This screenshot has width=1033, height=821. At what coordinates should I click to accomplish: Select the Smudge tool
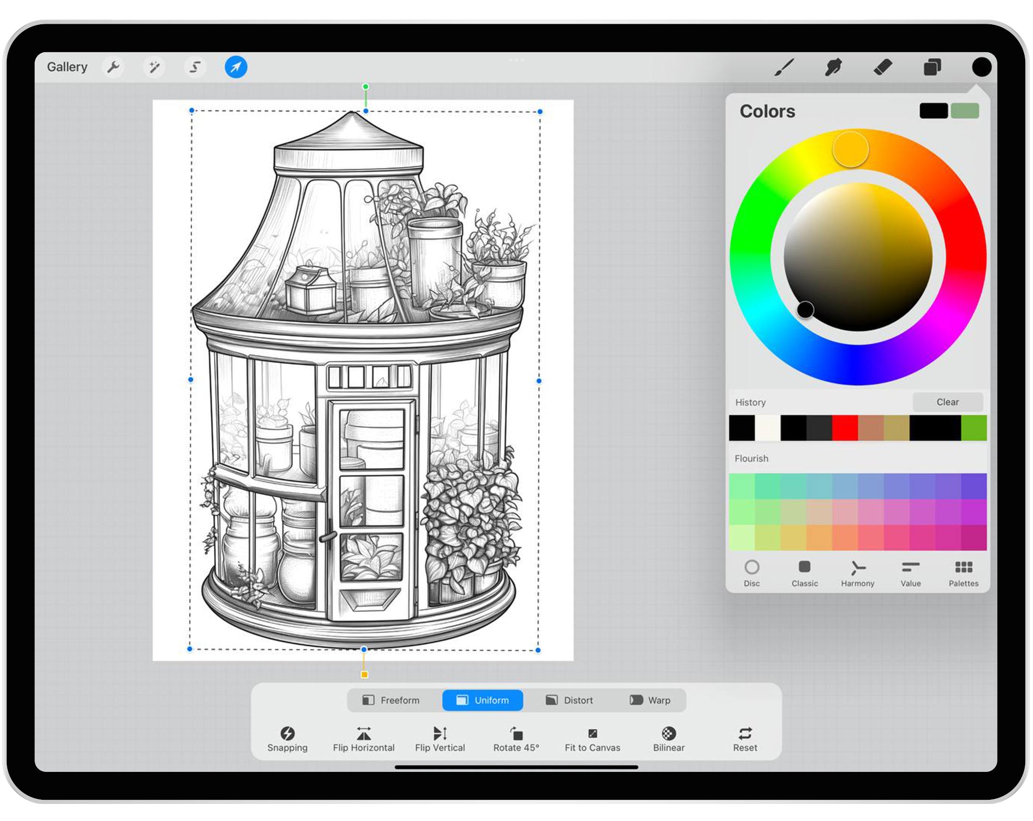(834, 67)
